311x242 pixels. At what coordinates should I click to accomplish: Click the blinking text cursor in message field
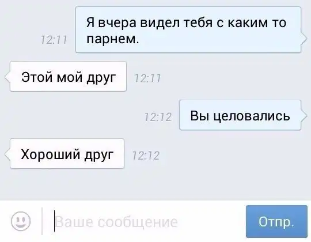click(54, 221)
